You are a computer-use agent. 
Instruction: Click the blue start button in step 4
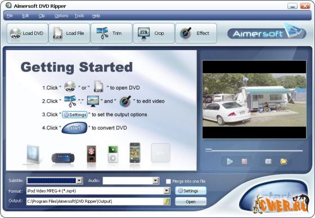click(74, 128)
